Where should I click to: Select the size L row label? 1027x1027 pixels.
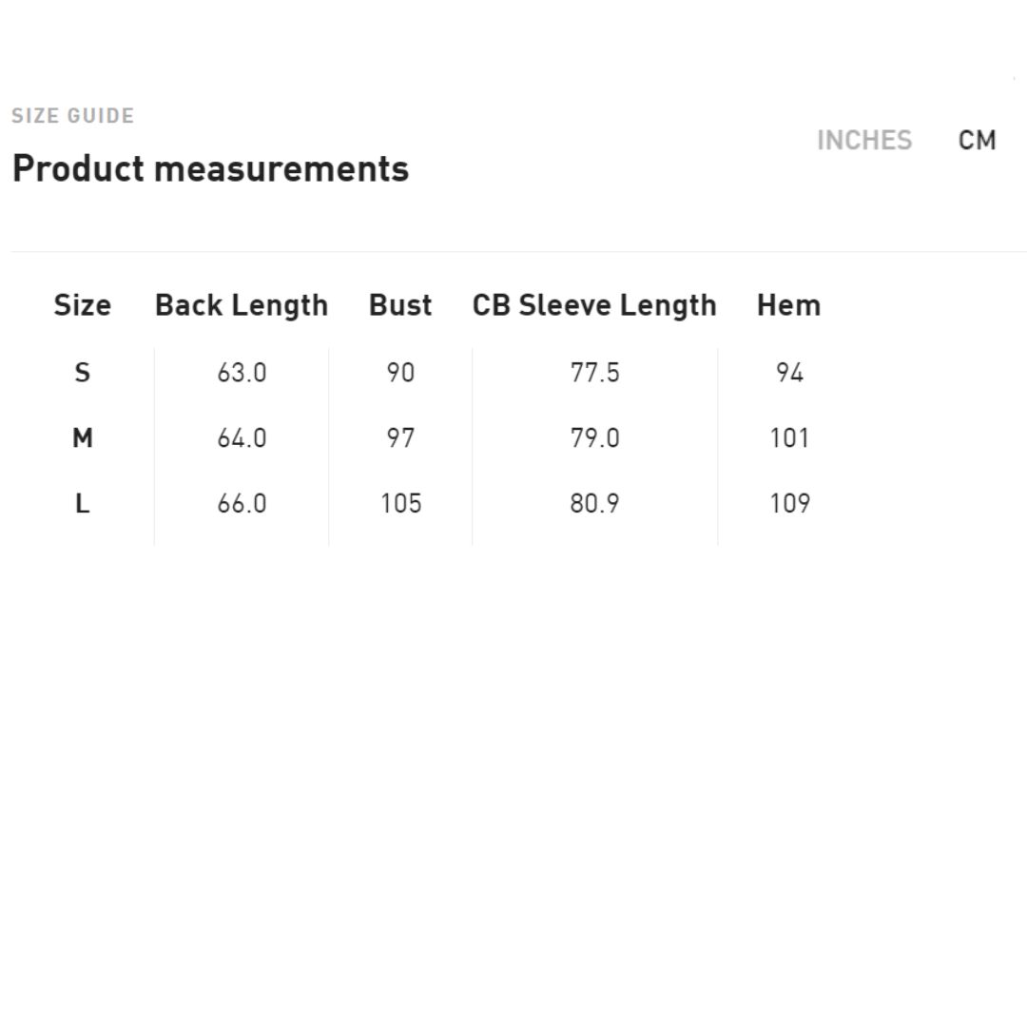coord(83,504)
